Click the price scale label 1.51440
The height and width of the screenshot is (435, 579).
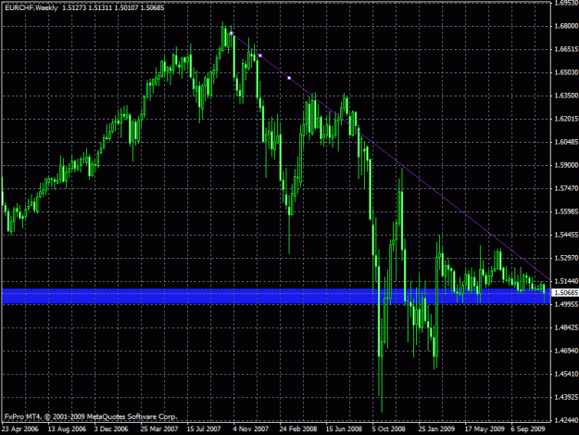pos(566,281)
